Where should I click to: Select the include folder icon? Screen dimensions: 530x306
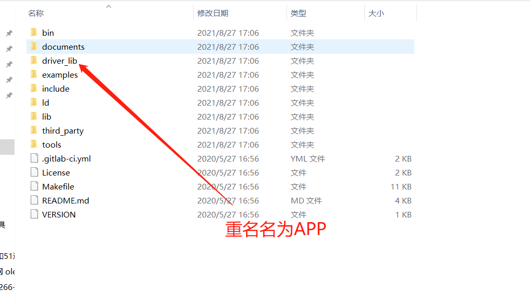coord(34,89)
